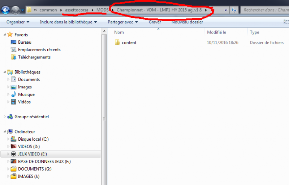Select VIDEOS (D:) drive

tap(29, 146)
